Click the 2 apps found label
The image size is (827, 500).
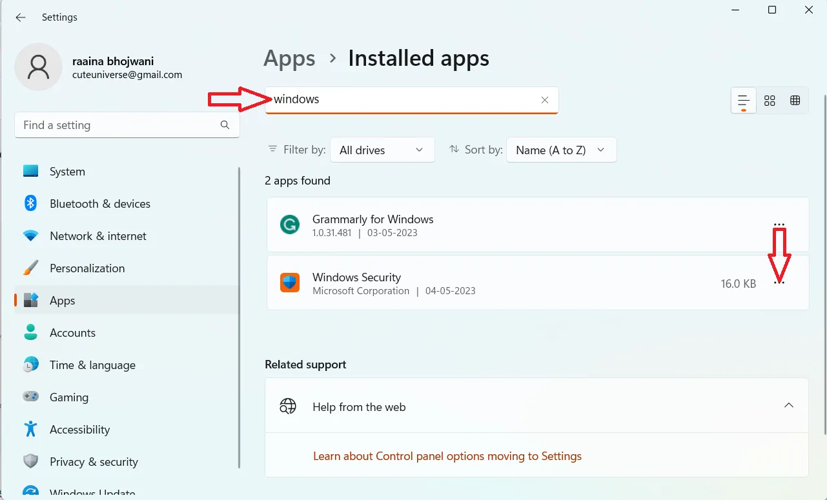tap(298, 181)
